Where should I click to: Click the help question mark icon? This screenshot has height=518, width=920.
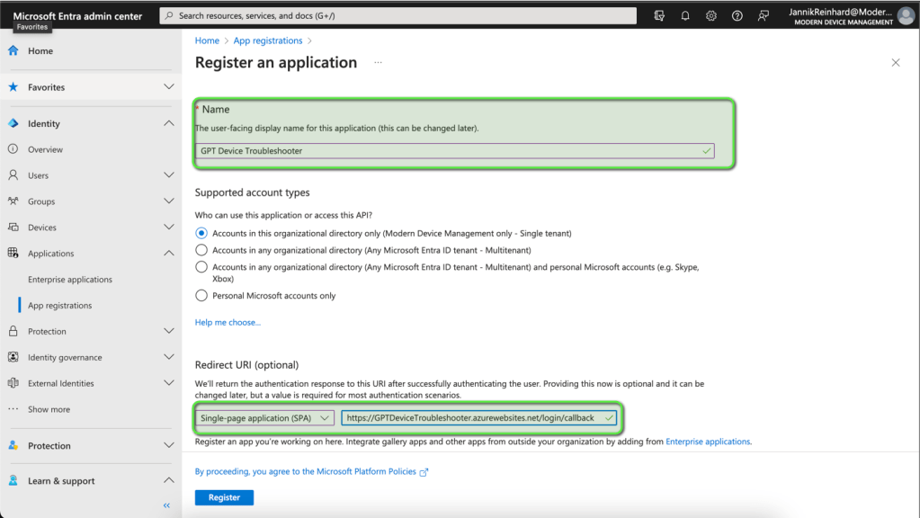[x=737, y=16]
